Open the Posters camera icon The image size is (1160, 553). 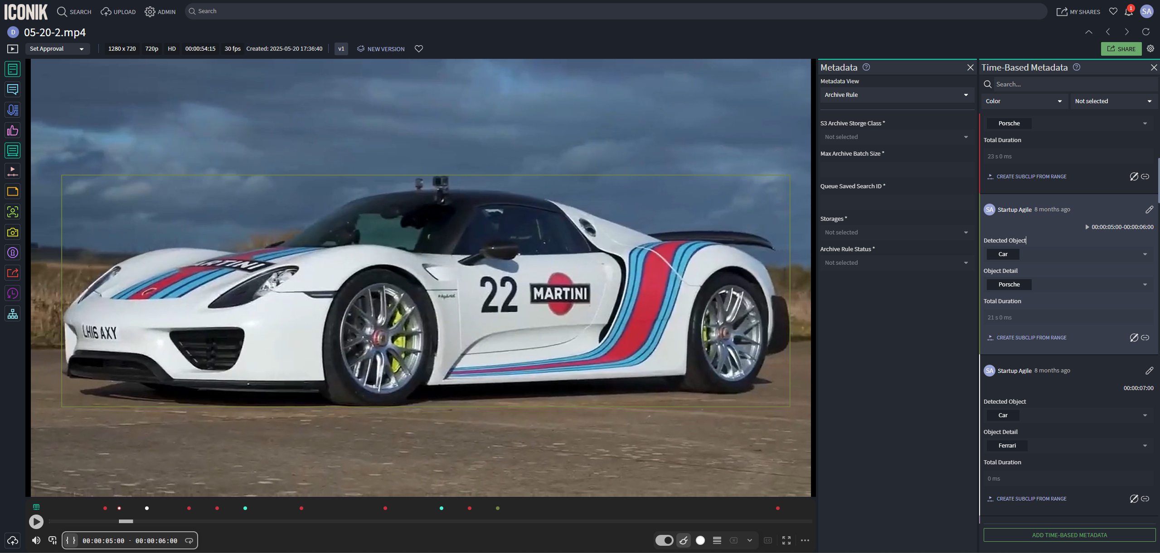pyautogui.click(x=13, y=232)
